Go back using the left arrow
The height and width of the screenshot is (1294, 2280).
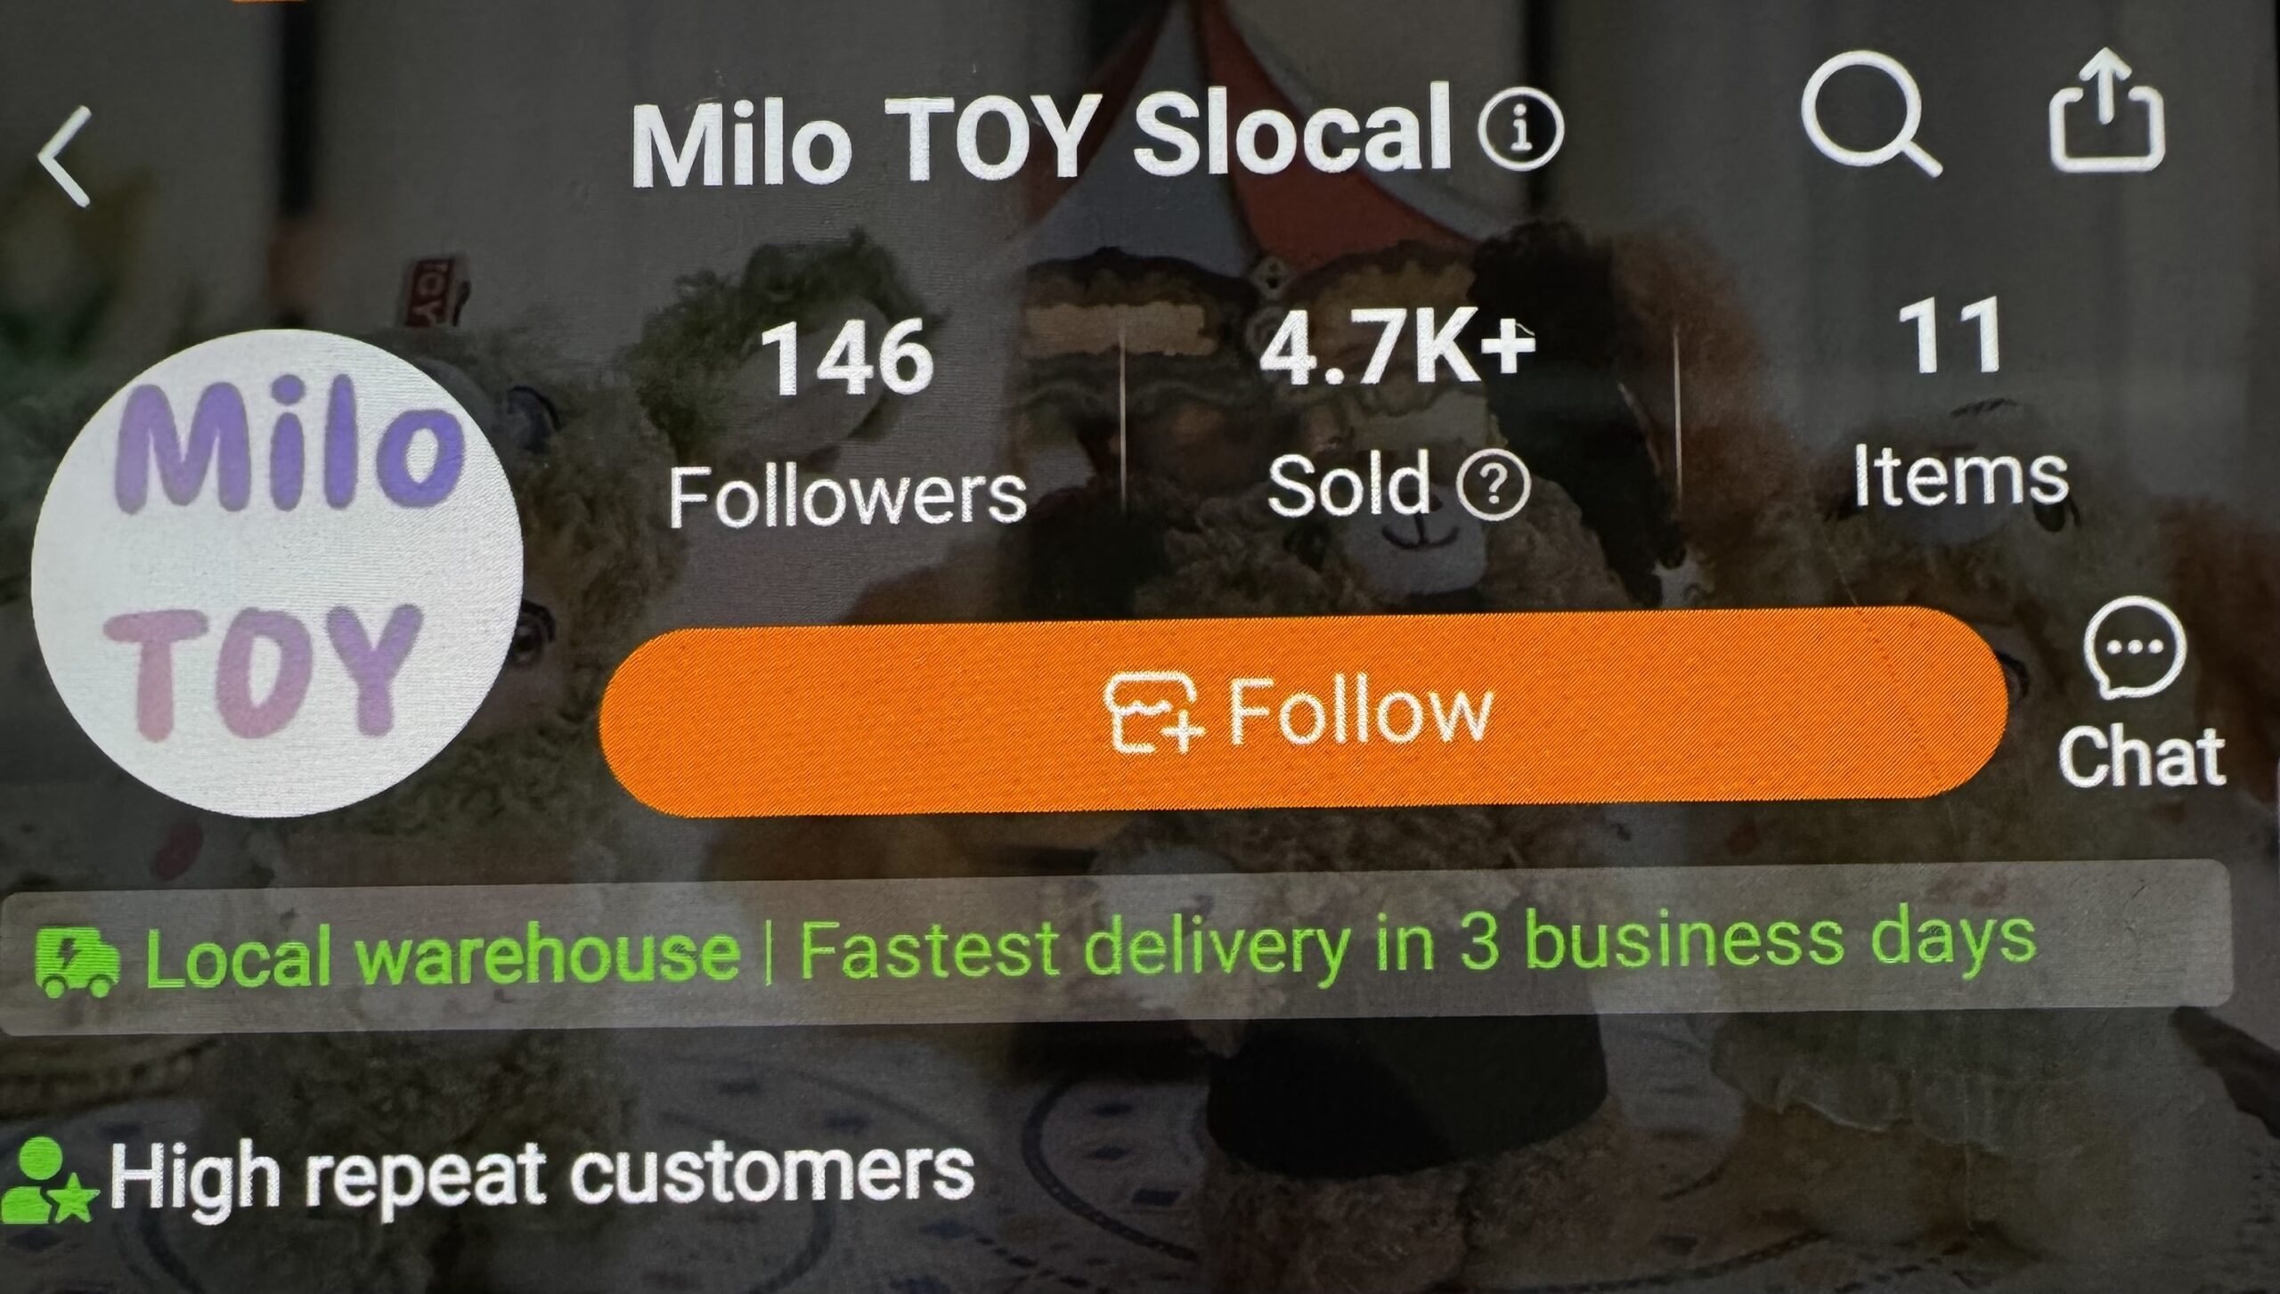coord(66,157)
